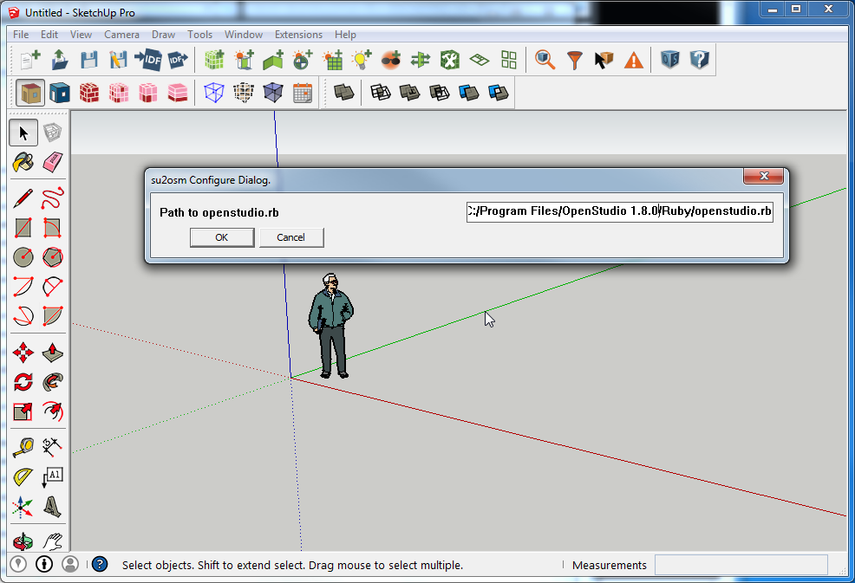Image resolution: width=855 pixels, height=583 pixels.
Task: Pick the Dimension tool
Action: [52, 447]
